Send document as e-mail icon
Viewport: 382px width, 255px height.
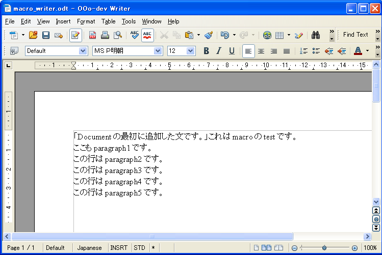(59, 35)
